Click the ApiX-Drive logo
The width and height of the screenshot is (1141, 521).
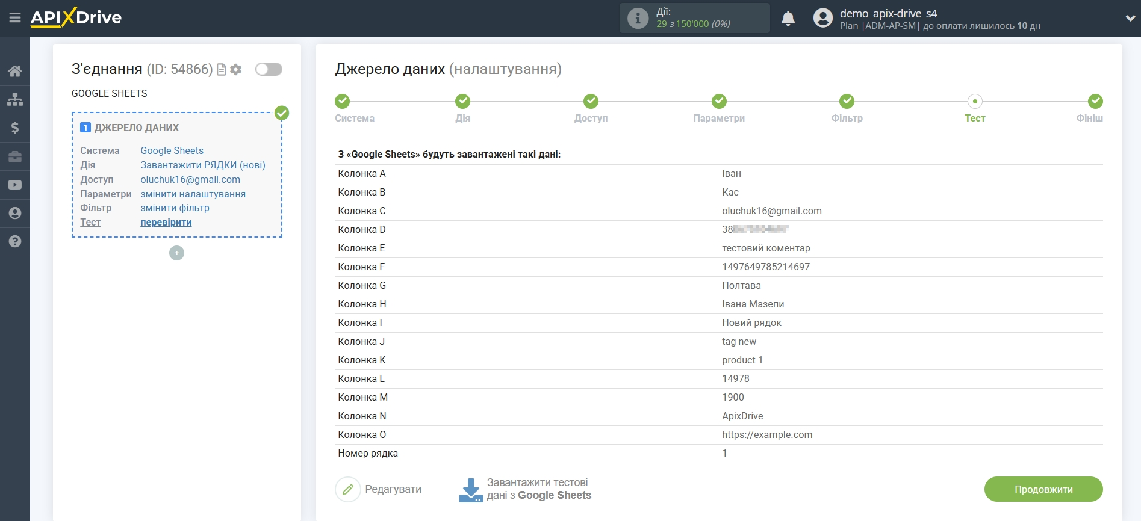76,17
